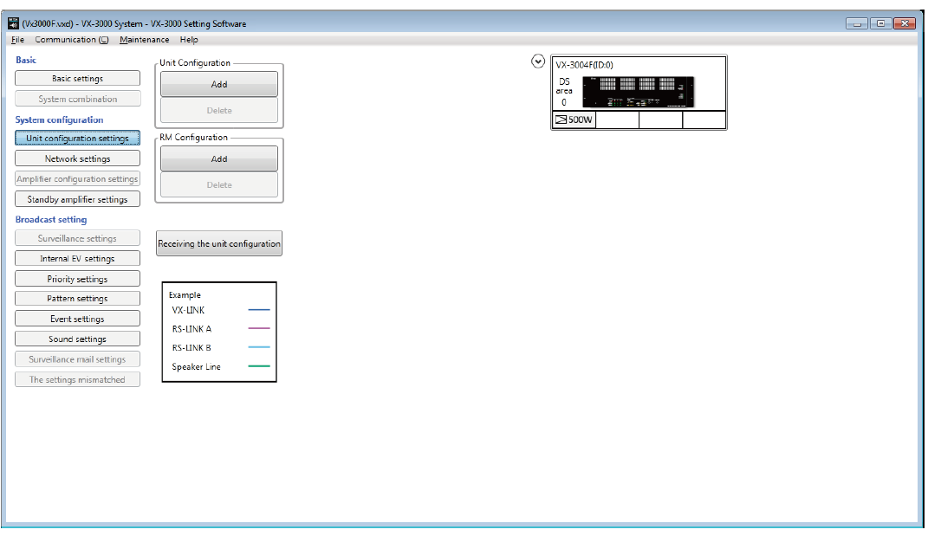Click the Speaker Line legend line
Viewport: 928px width, 536px height.
coord(258,366)
